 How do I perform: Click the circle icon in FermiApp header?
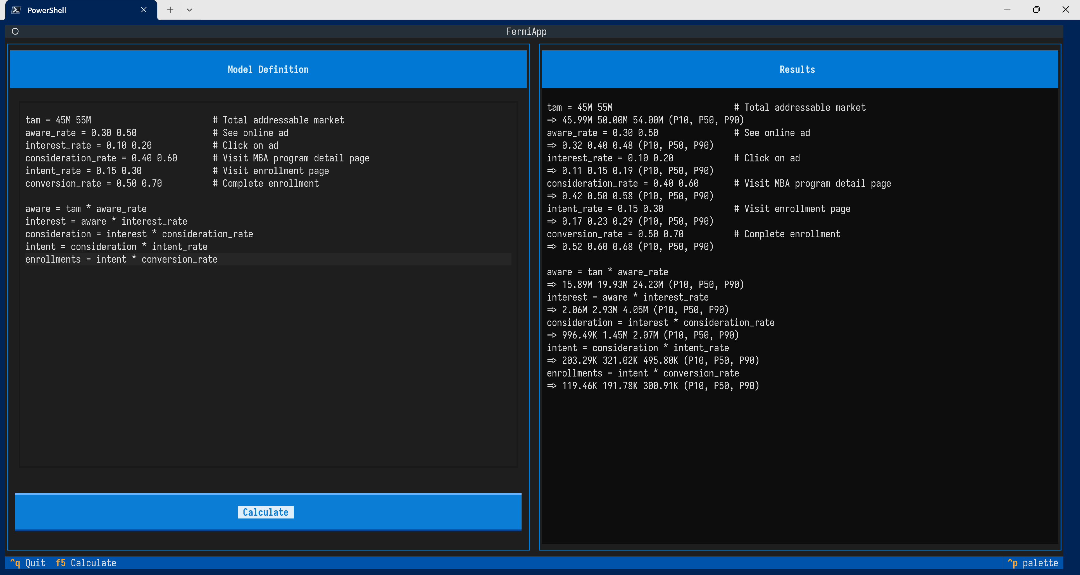(15, 31)
